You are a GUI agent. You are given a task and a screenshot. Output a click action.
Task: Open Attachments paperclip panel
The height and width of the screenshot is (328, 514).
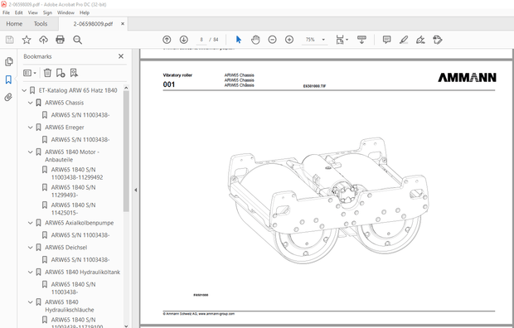8,97
